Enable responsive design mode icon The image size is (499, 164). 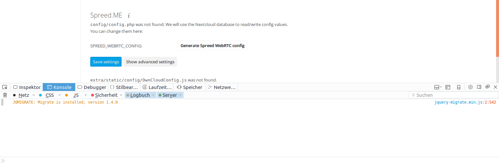tap(459, 87)
